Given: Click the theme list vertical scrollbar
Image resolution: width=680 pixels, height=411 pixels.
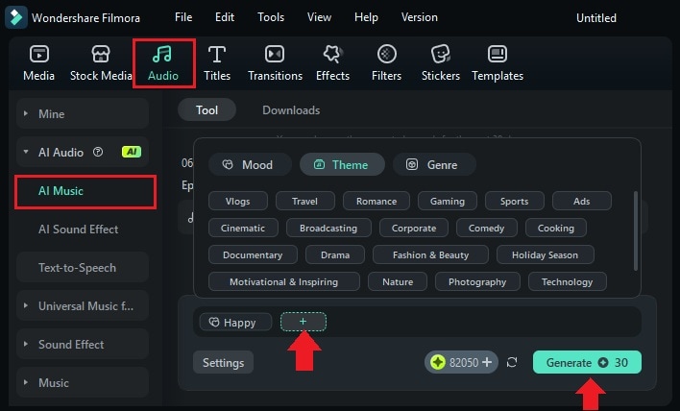Looking at the screenshot, I should coord(635,230).
